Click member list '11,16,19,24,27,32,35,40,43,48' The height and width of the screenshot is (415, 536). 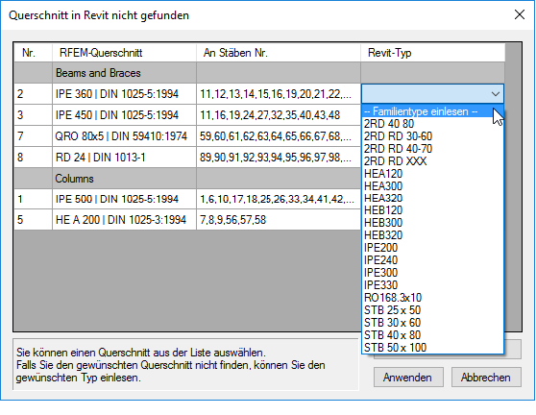(x=279, y=115)
